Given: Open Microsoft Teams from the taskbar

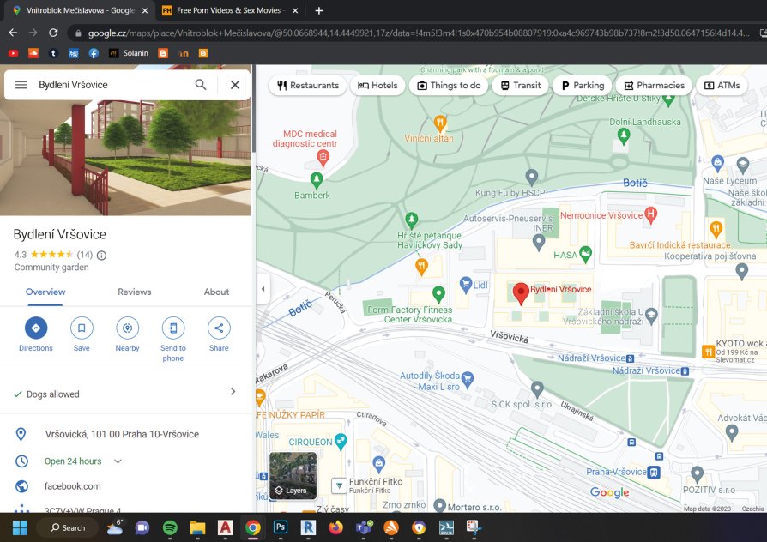Looking at the screenshot, I should 364,527.
